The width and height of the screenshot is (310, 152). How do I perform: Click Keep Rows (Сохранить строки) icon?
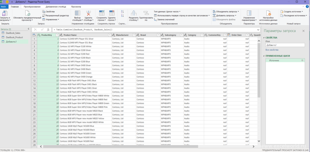[x=102, y=13]
